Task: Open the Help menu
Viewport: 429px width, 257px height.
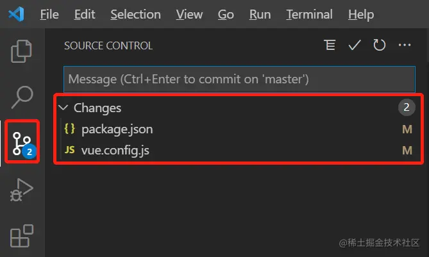Action: (x=361, y=14)
